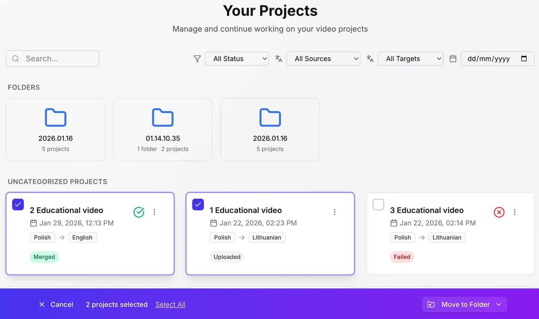Click the Failed status badge
Screen dimensions: 539x319
402,257
